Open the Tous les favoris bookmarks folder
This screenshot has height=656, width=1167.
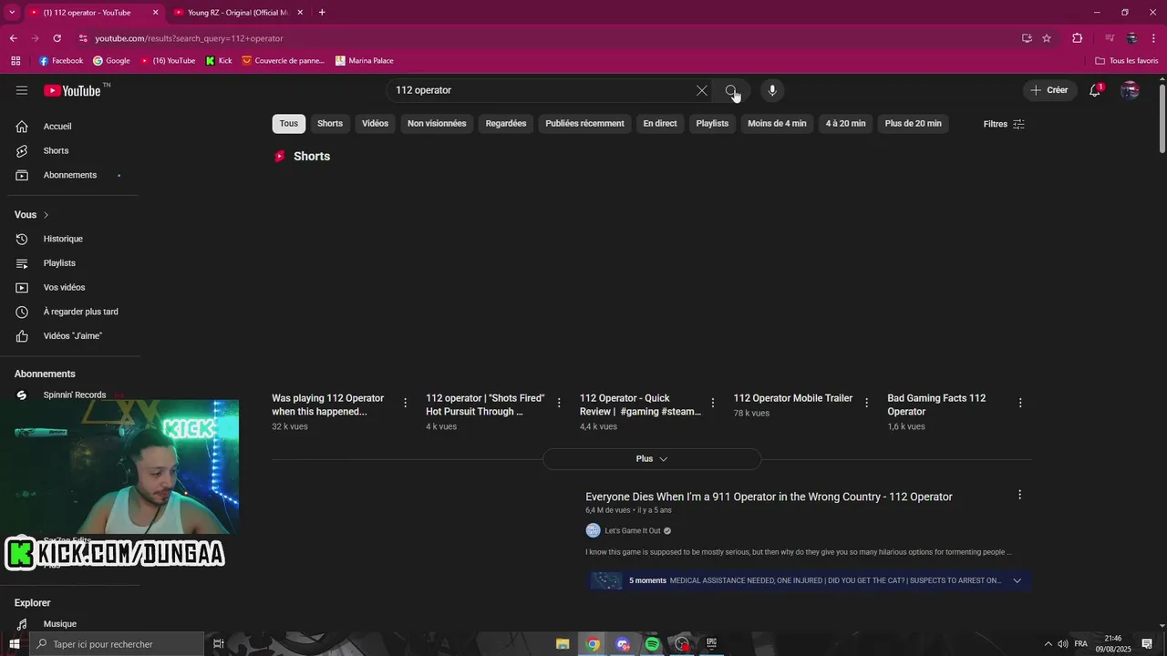(1127, 61)
